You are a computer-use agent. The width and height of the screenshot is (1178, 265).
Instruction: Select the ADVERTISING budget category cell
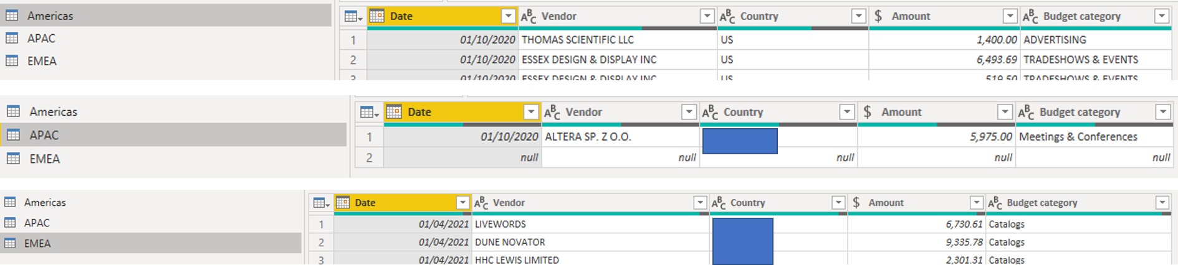click(1096, 40)
